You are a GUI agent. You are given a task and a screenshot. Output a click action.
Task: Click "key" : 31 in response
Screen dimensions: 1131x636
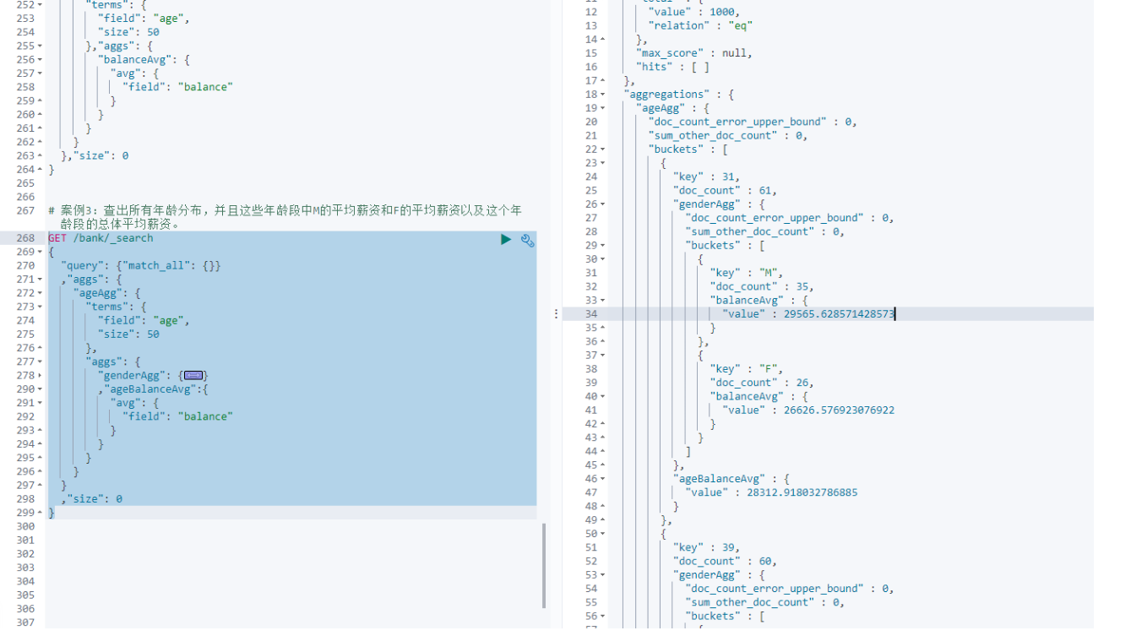pyautogui.click(x=706, y=177)
